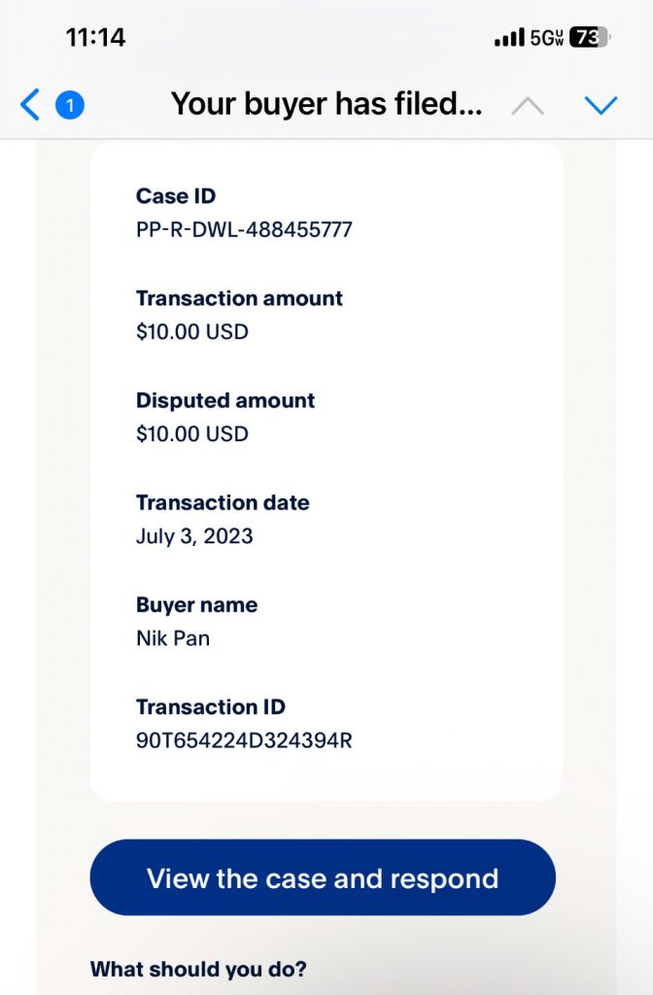The height and width of the screenshot is (995, 653).
Task: Tap the buyer name Nik Pan
Action: click(173, 638)
